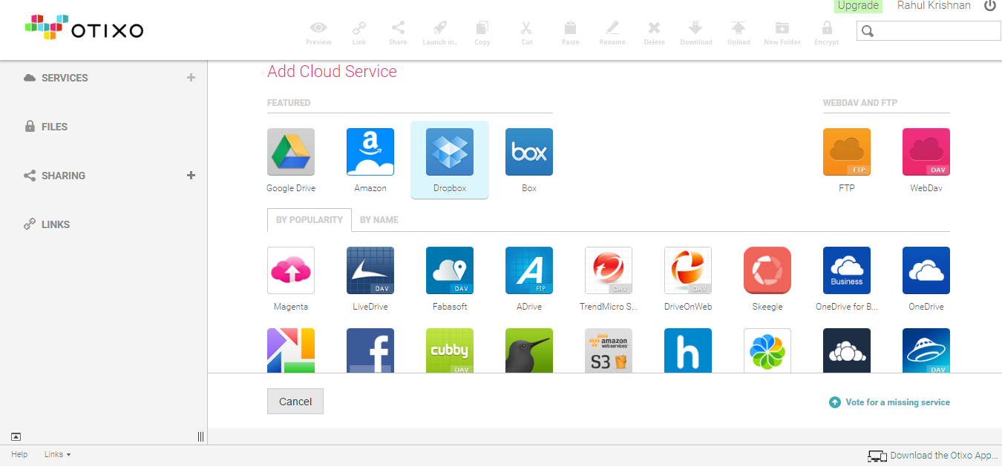1002x466 pixels.
Task: Click the Cancel button
Action: (x=295, y=402)
